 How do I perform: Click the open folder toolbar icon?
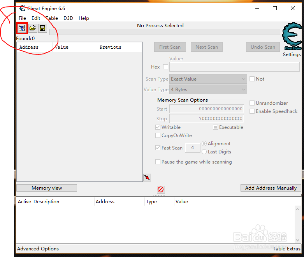[33, 28]
